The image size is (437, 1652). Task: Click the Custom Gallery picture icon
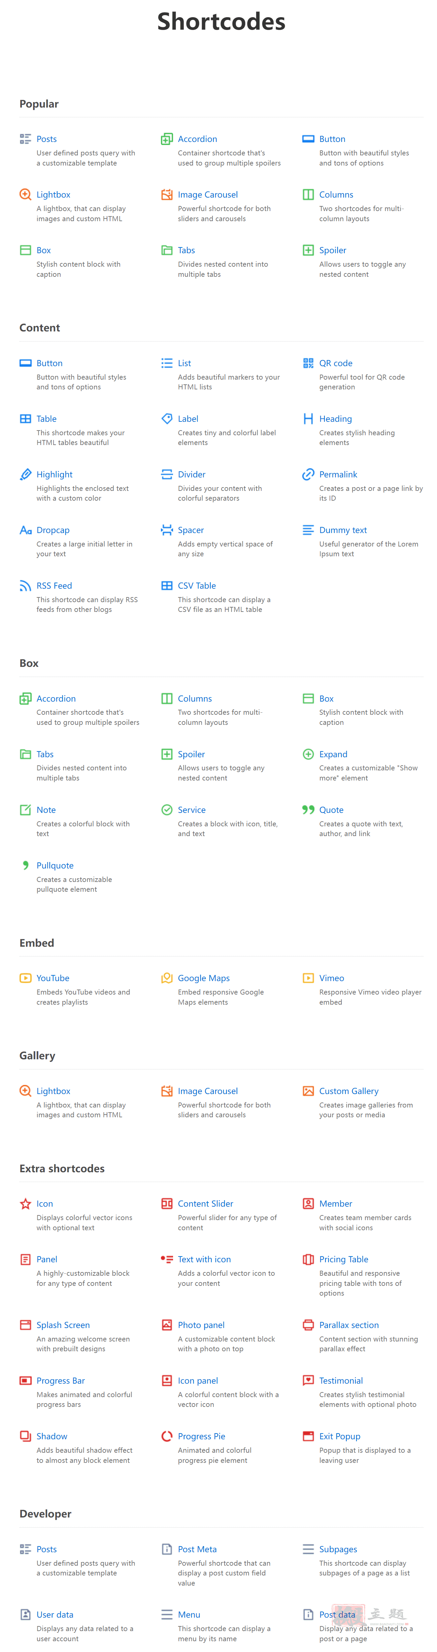308,1091
